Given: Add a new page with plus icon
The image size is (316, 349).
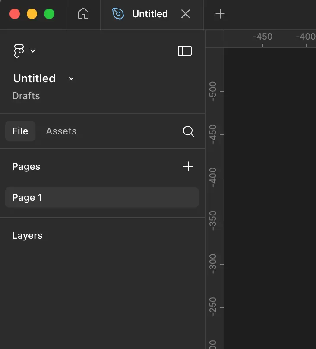Looking at the screenshot, I should [x=188, y=167].
